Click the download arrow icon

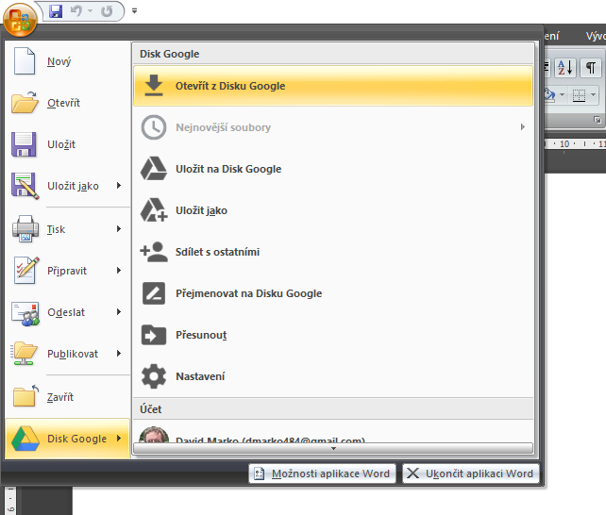click(154, 85)
